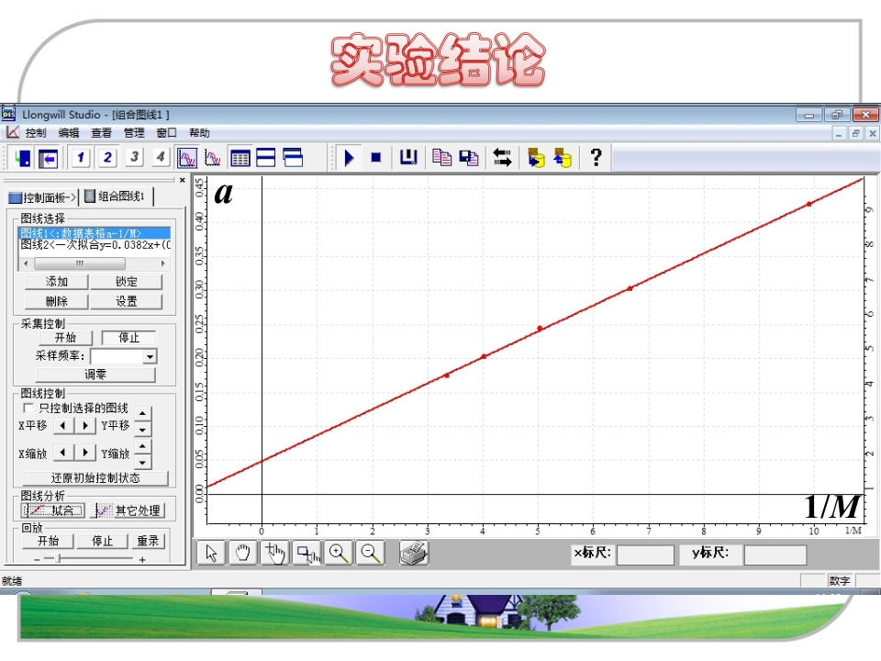Click the zoom in magnifier icon
Screen dimensions: 881x661
[x=340, y=553]
